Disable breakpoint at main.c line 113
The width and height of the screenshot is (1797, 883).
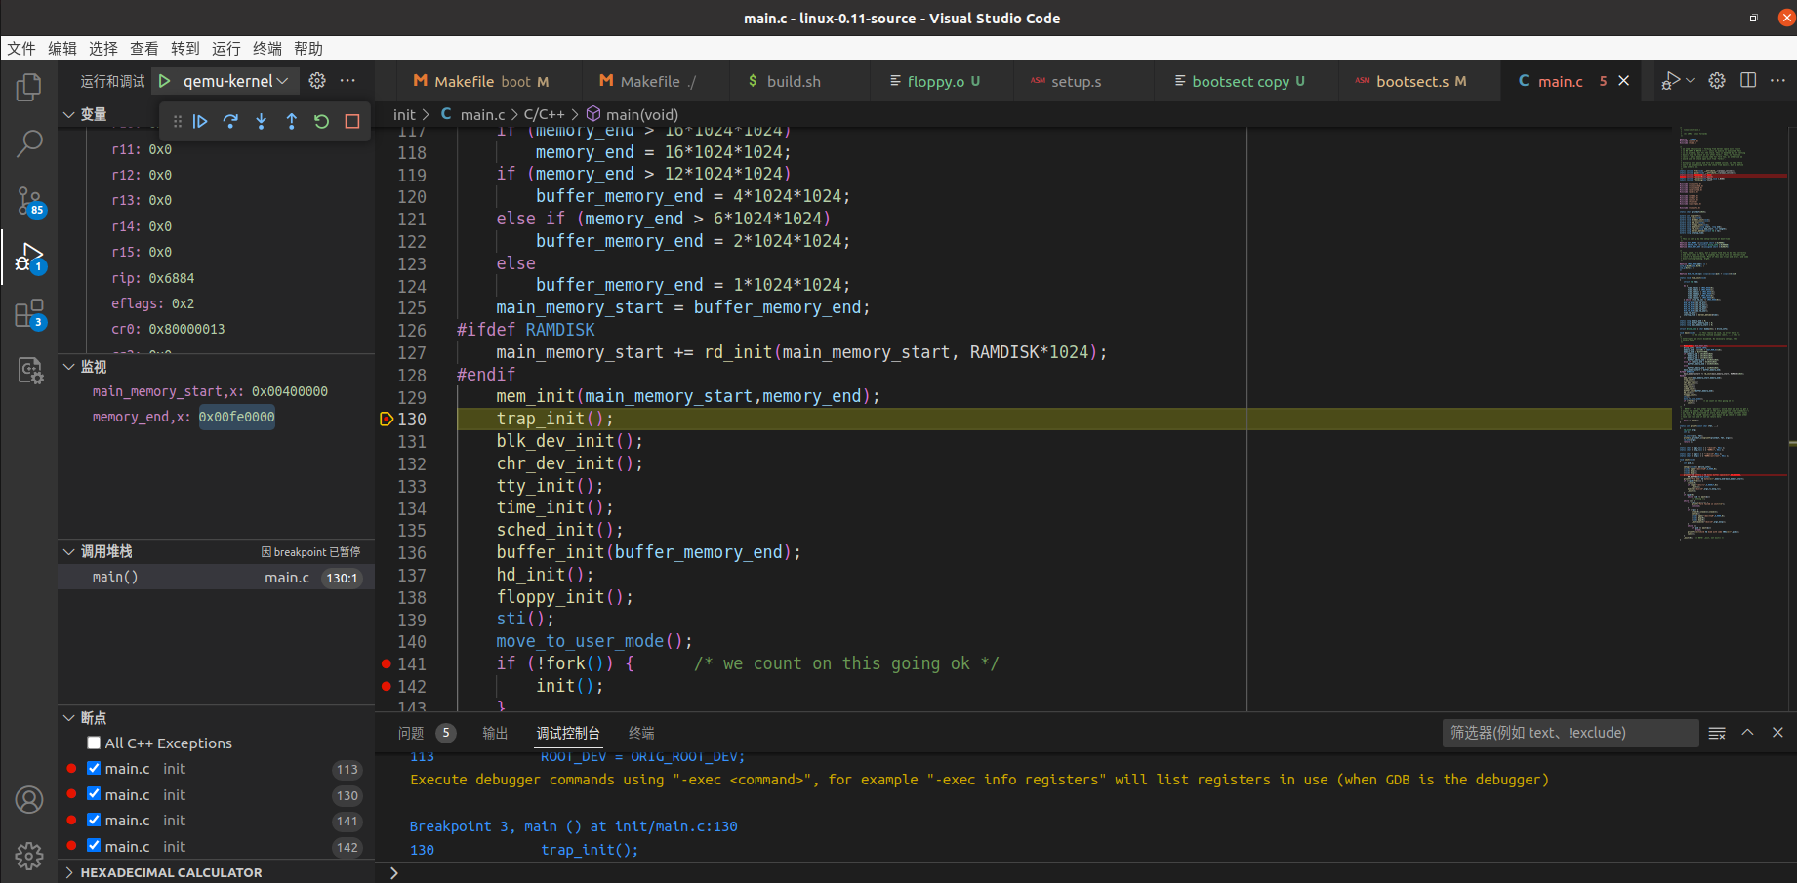click(94, 768)
